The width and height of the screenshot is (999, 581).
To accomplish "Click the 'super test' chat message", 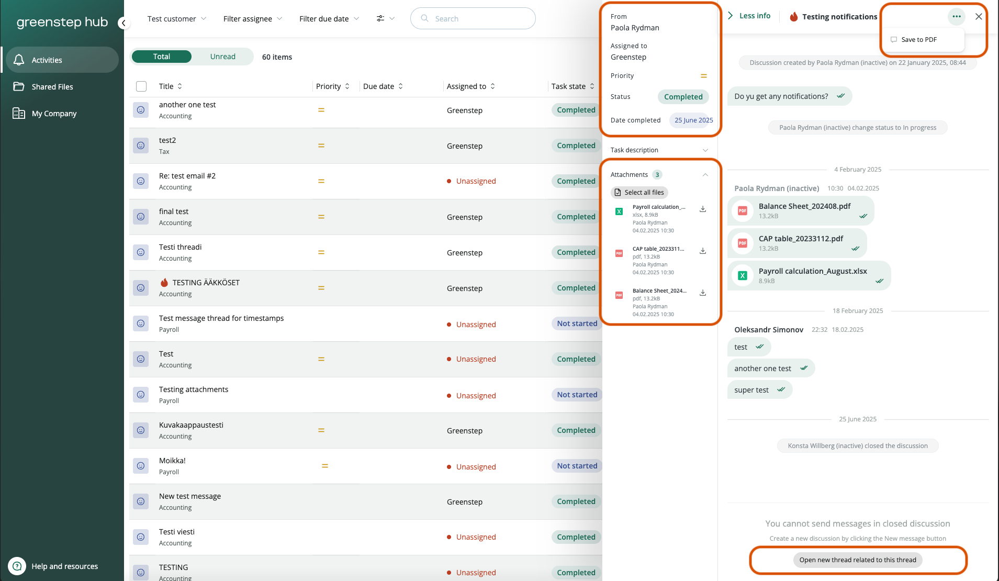I will click(759, 390).
